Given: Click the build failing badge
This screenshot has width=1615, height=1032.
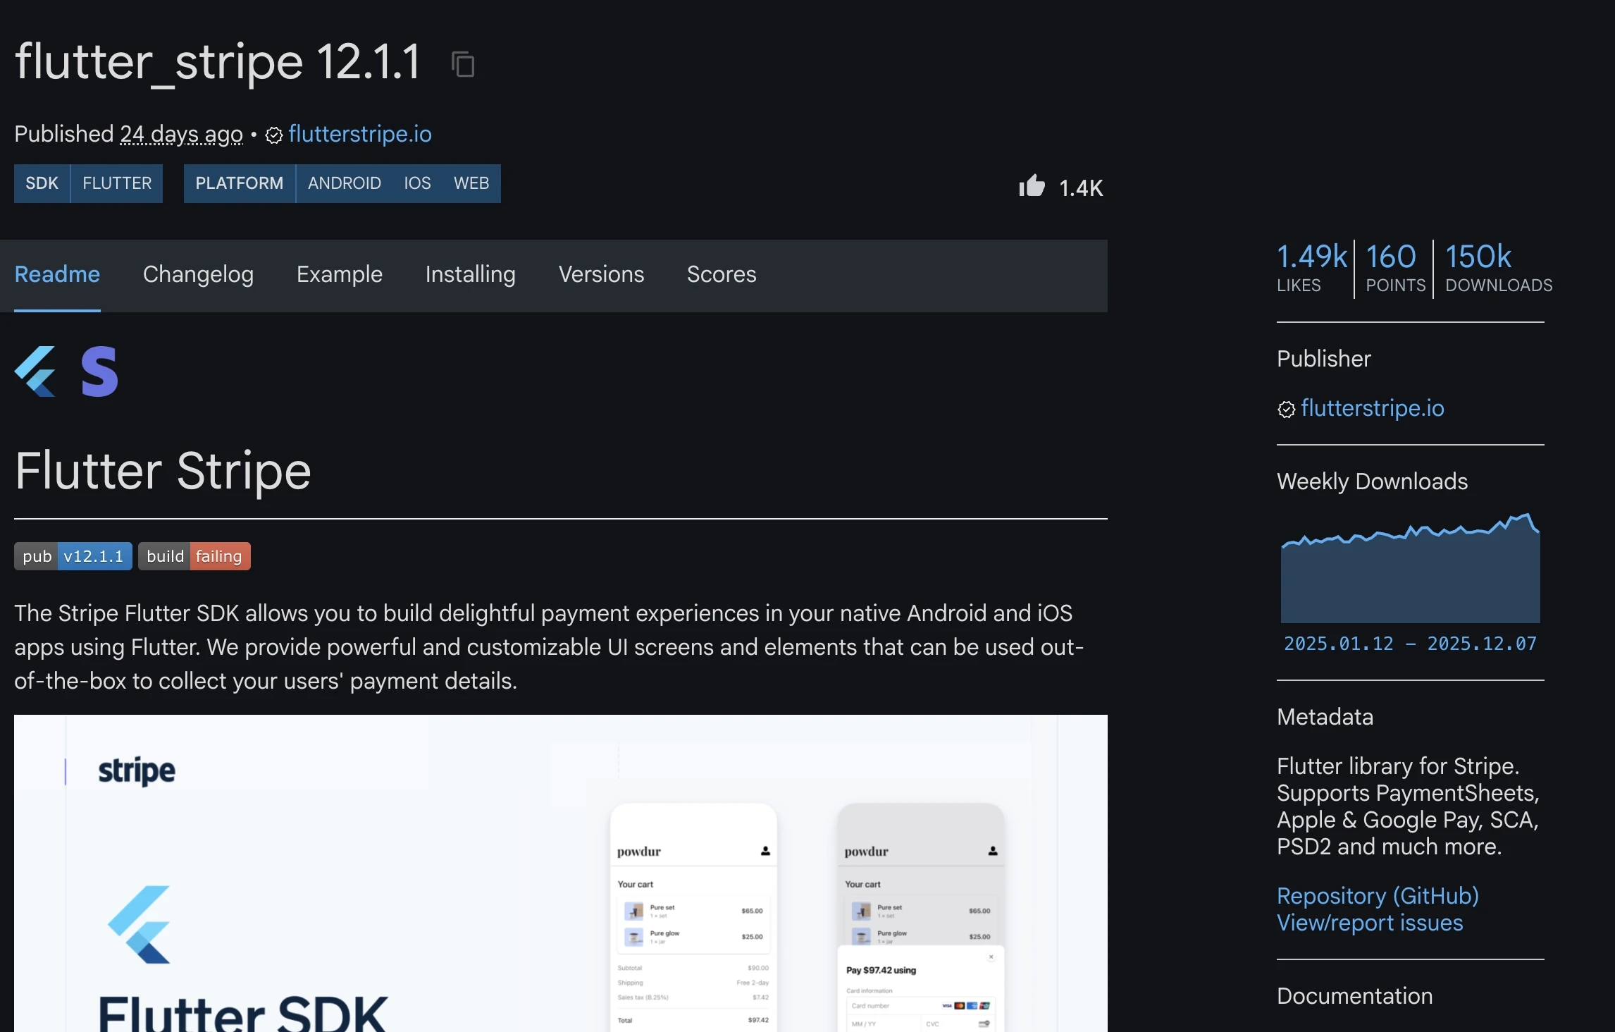Looking at the screenshot, I should (x=194, y=556).
